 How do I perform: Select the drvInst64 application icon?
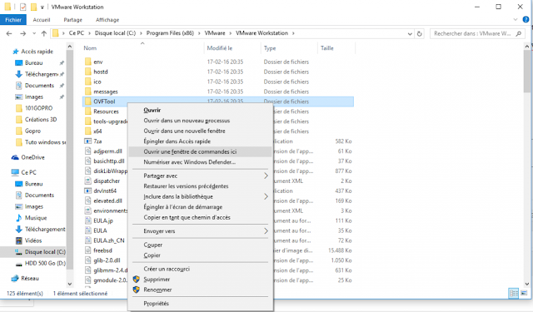[88, 191]
